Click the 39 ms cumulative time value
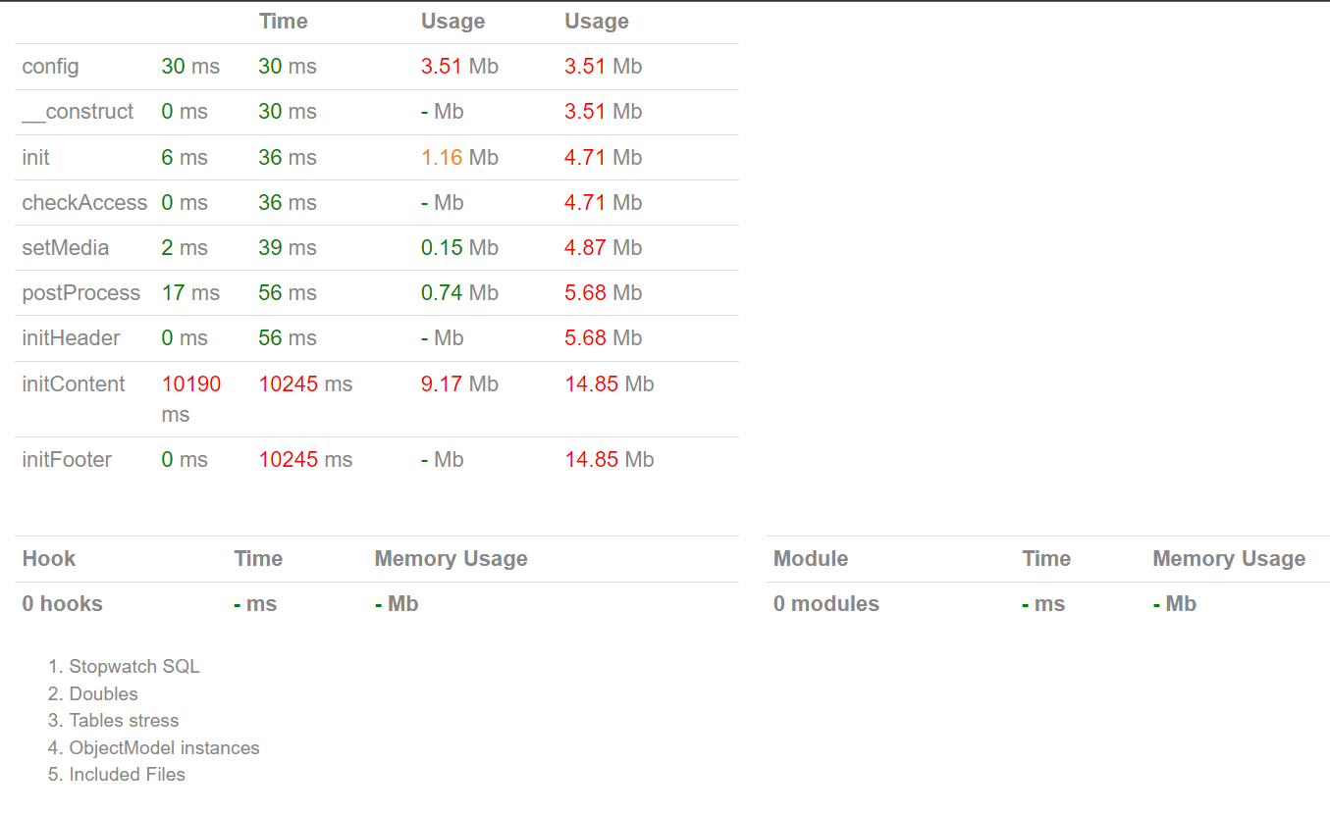 [288, 247]
